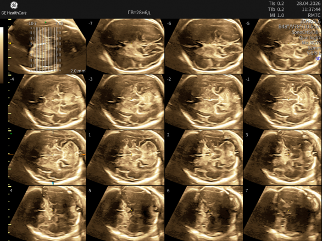The image size is (322, 241).
Task: Select slice 7 image
Action: [x=282, y=214]
